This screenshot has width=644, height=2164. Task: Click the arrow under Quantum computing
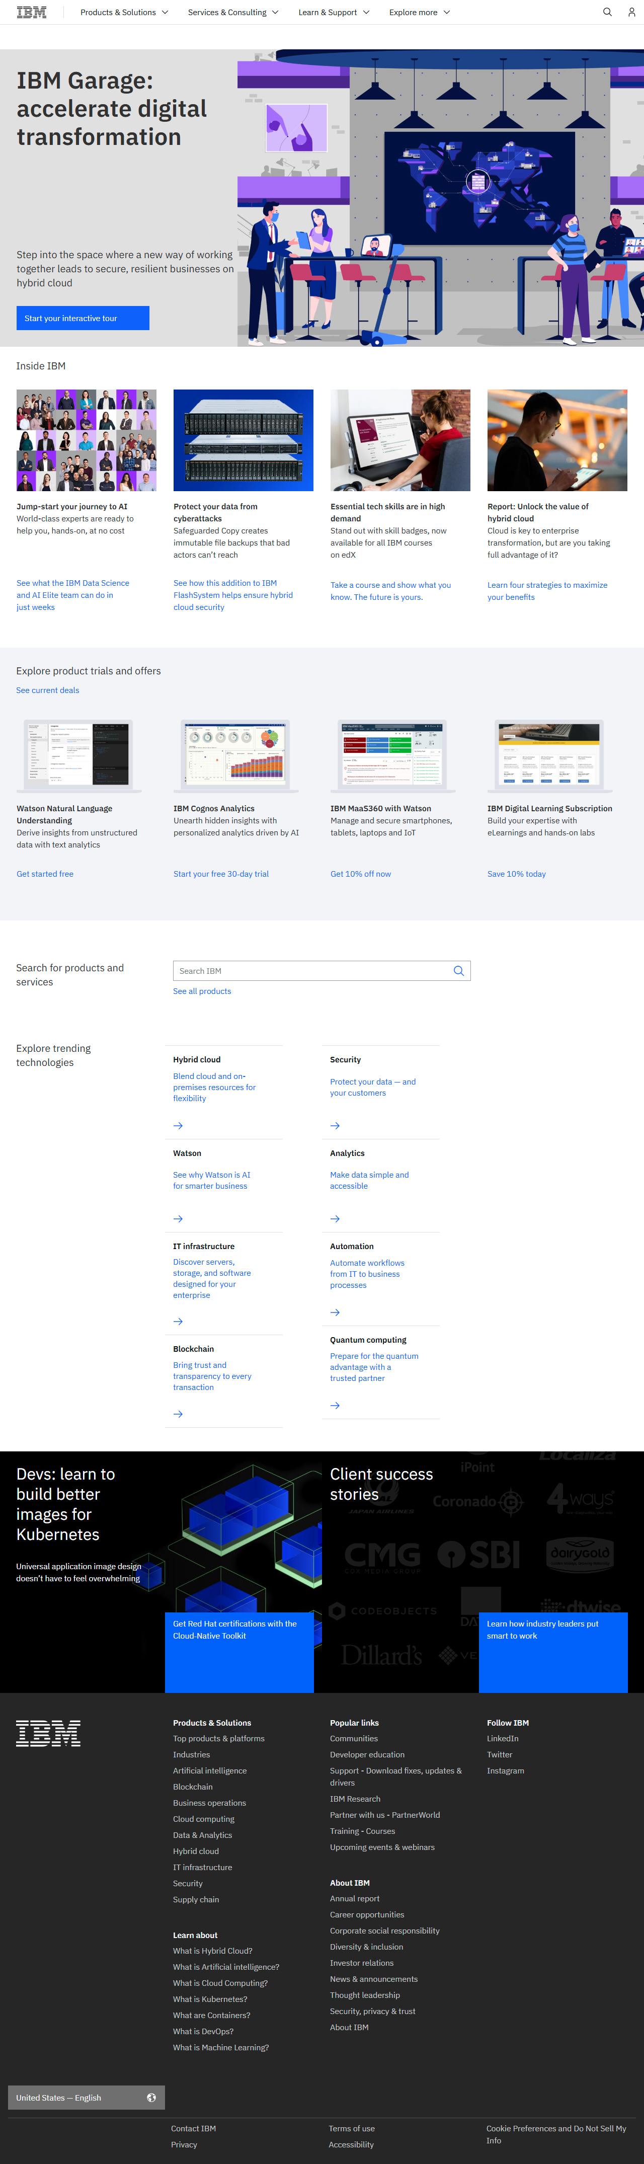pos(335,1405)
